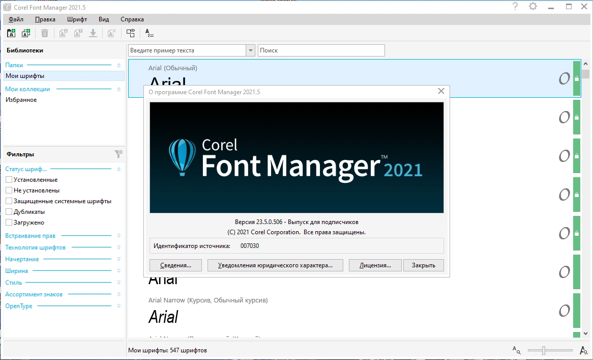Click the grayed uninstall font icon
The height and width of the screenshot is (360, 593).
coord(78,33)
